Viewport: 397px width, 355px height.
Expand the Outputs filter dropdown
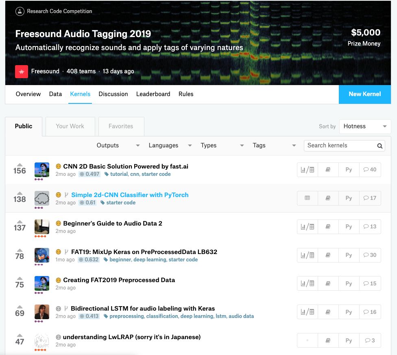click(x=118, y=145)
